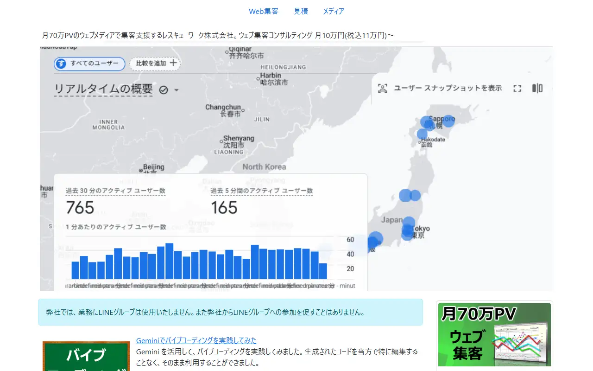This screenshot has height=371, width=593.
Task: Click the INNER MONGOLIA region label
Action: (x=108, y=125)
